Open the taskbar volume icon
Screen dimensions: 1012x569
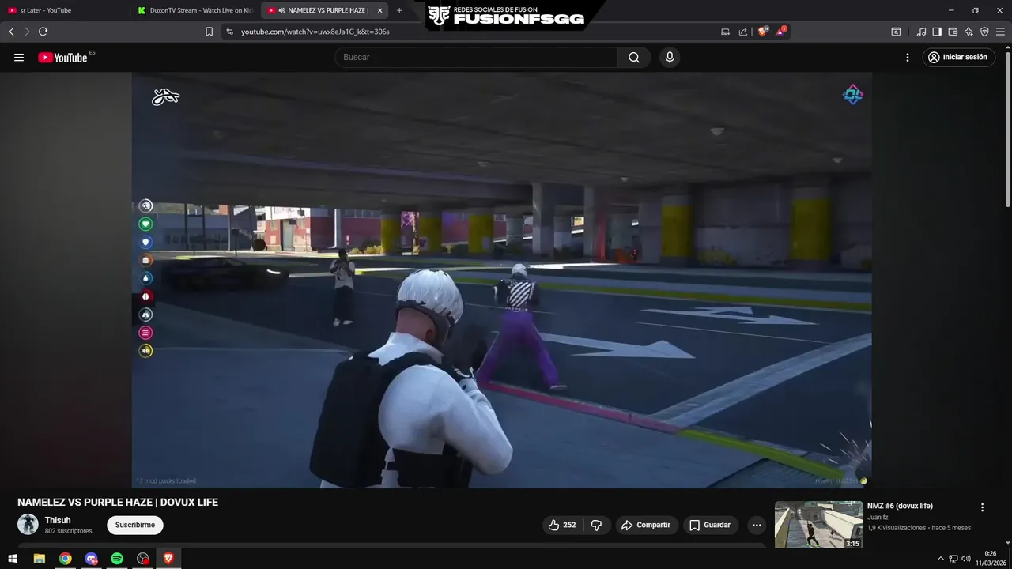coord(965,559)
